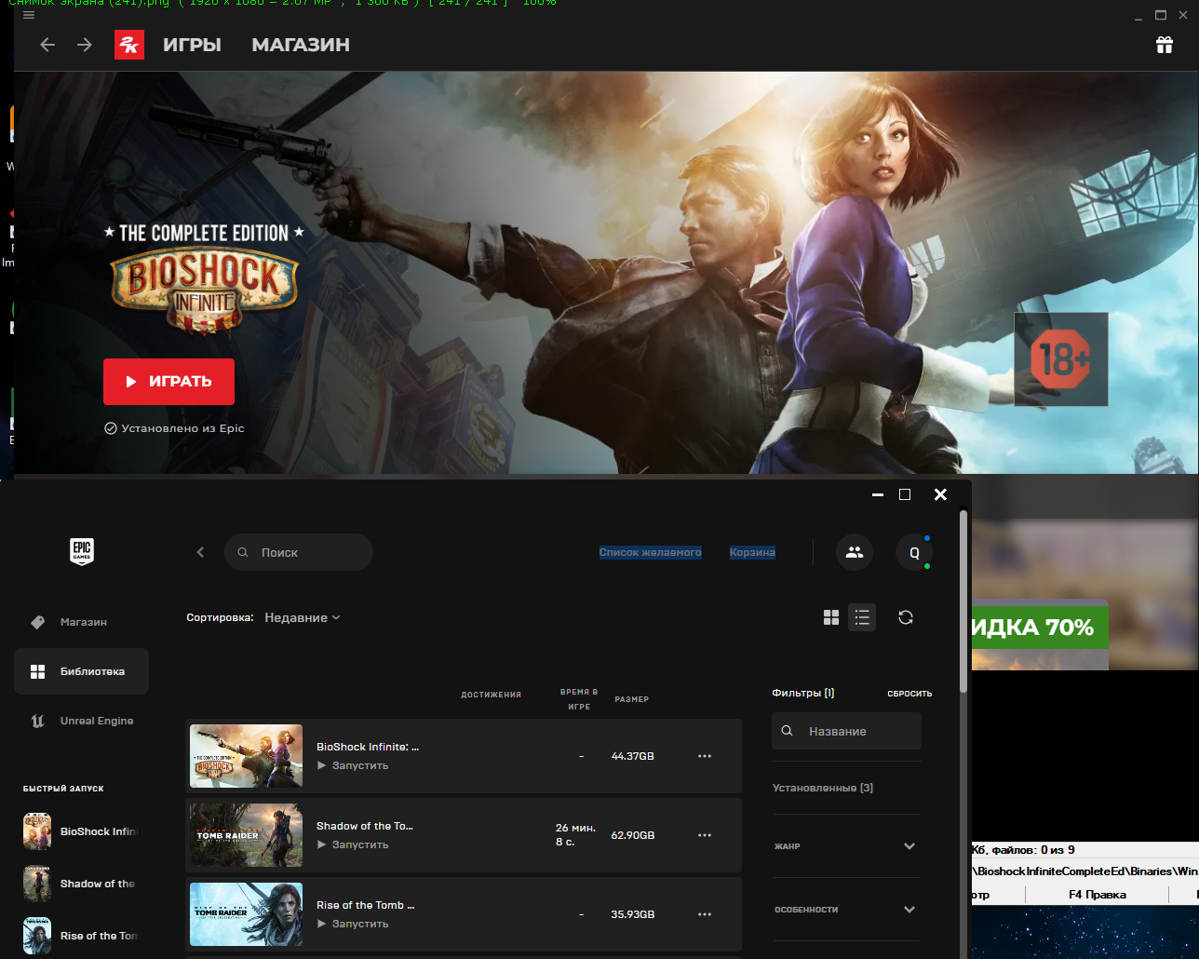Click the Фильтры (1) heading
This screenshot has width=1199, height=959.
(803, 693)
